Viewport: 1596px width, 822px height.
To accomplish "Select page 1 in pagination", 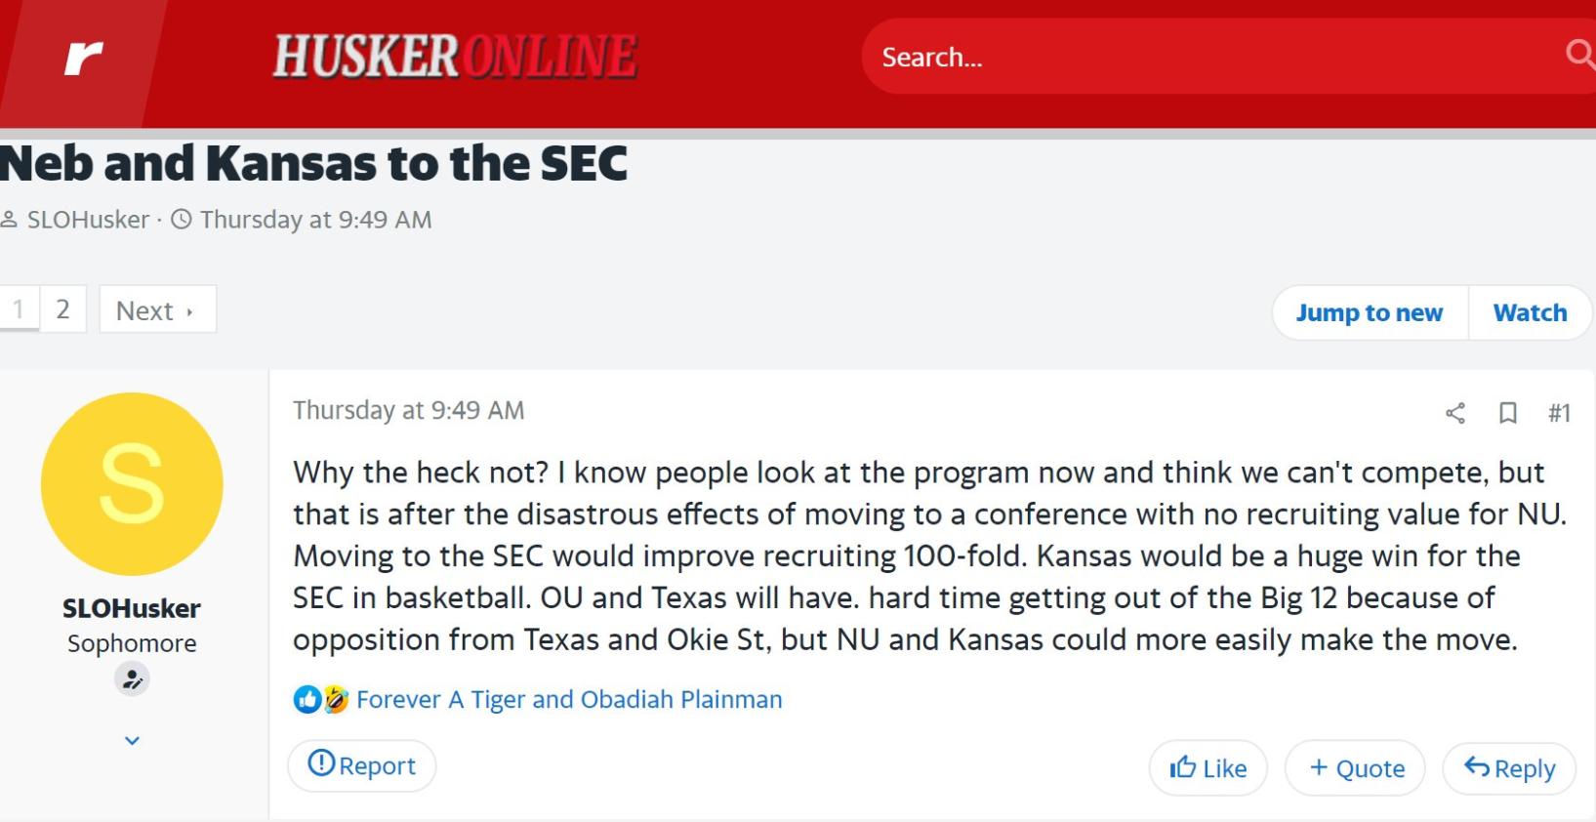I will point(19,309).
